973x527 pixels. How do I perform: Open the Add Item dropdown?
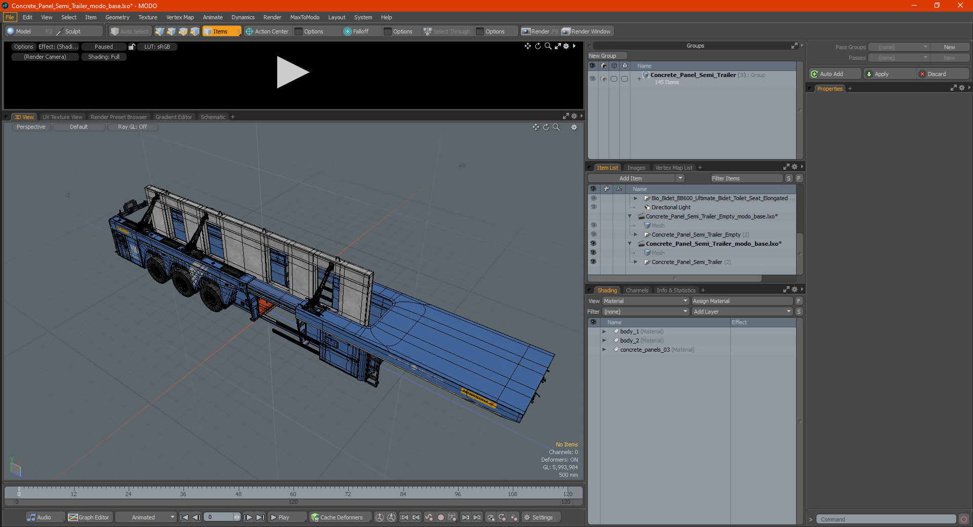coord(636,178)
